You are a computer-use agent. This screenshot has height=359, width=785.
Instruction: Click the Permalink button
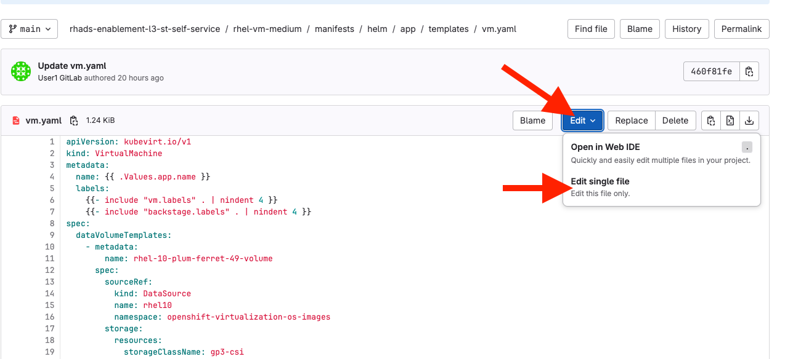(x=741, y=29)
